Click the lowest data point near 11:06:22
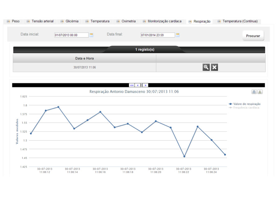The width and height of the screenshot is (280, 202). pyautogui.click(x=184, y=156)
